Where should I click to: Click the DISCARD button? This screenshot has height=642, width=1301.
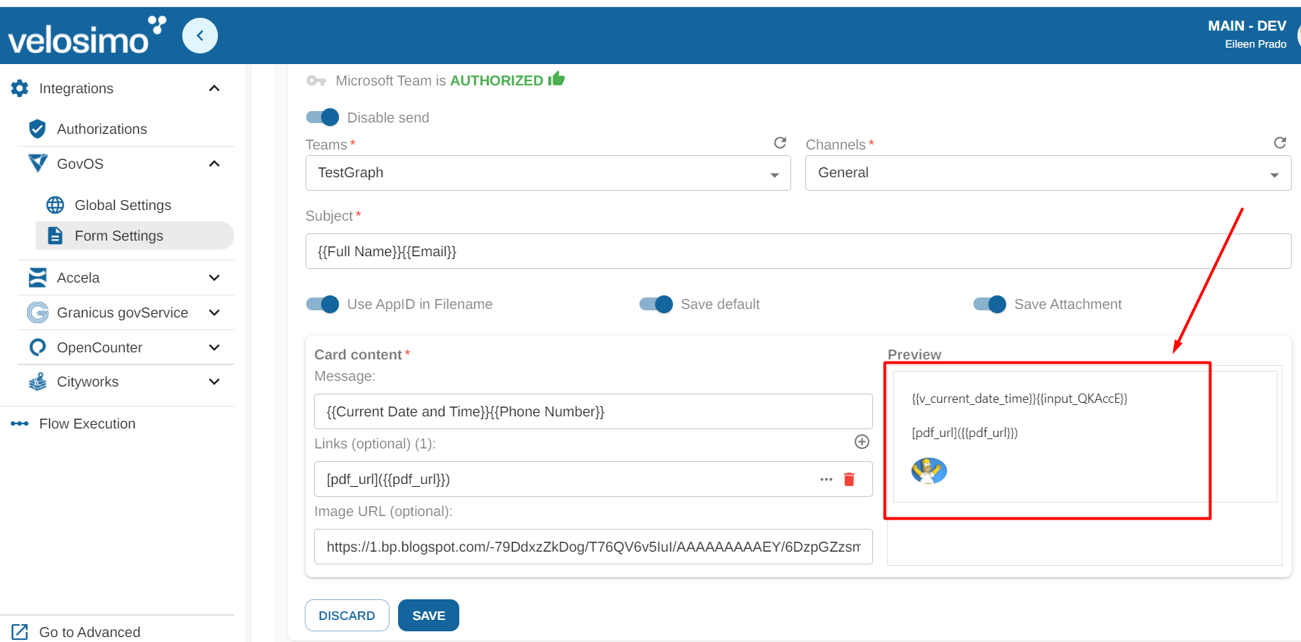347,616
